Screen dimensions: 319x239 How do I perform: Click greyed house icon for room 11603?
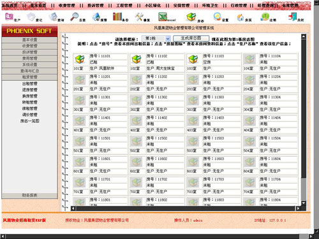pos(193,163)
